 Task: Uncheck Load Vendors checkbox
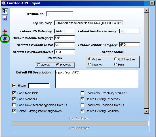point(14,99)
